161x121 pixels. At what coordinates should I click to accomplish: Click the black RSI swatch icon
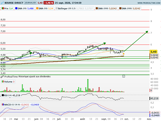3,95
